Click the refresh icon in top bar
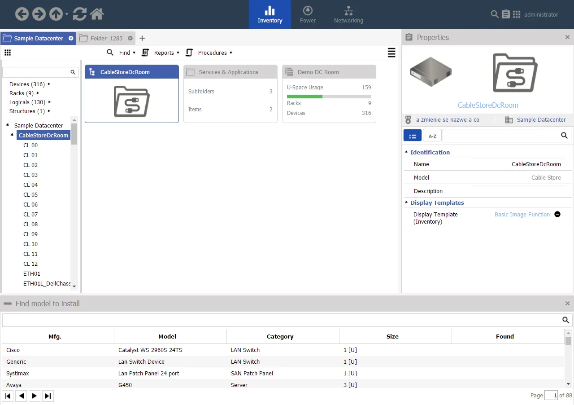Viewport: 574px width, 405px height. tap(80, 14)
